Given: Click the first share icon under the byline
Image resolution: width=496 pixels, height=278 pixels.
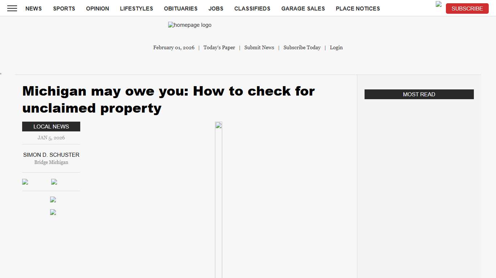Looking at the screenshot, I should click(25, 182).
